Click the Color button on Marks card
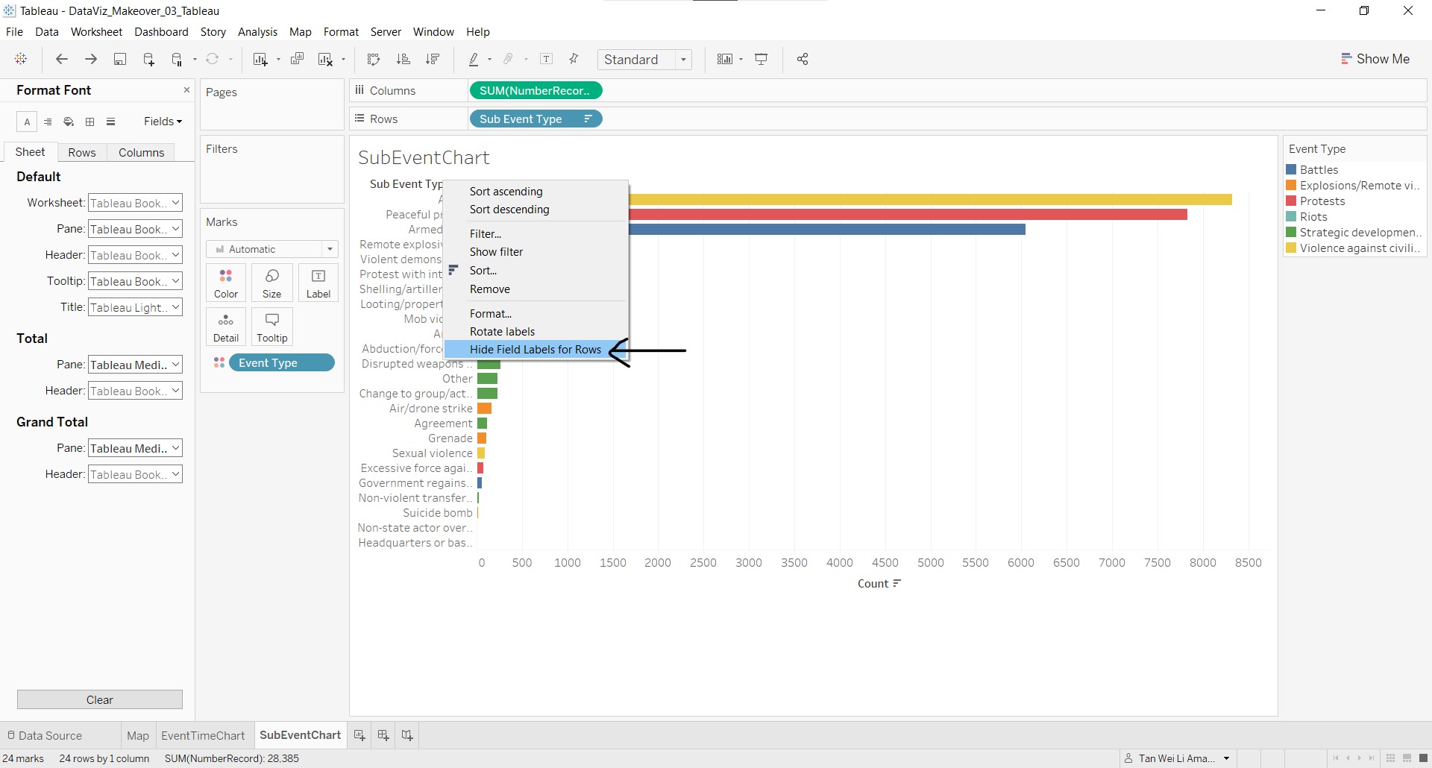This screenshot has width=1432, height=768. [226, 283]
